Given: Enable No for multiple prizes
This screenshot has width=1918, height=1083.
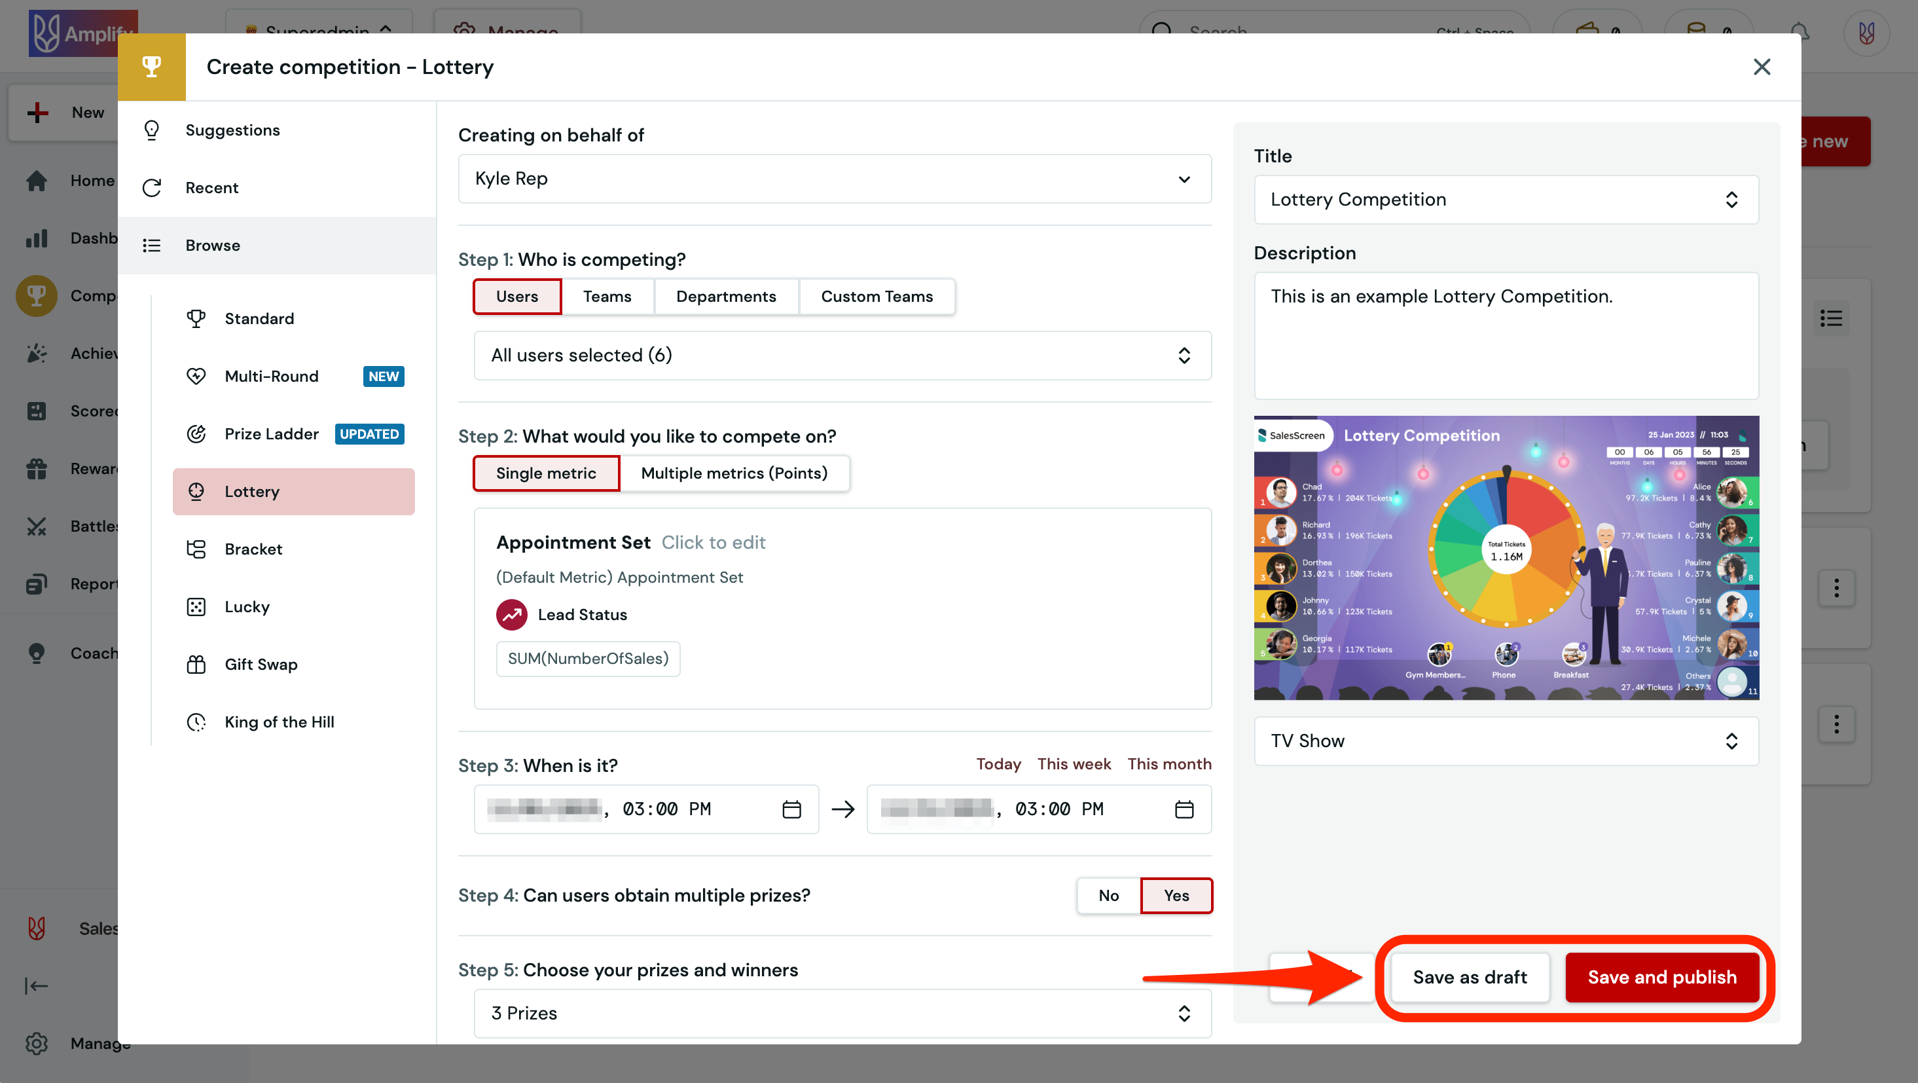Looking at the screenshot, I should coord(1108,895).
